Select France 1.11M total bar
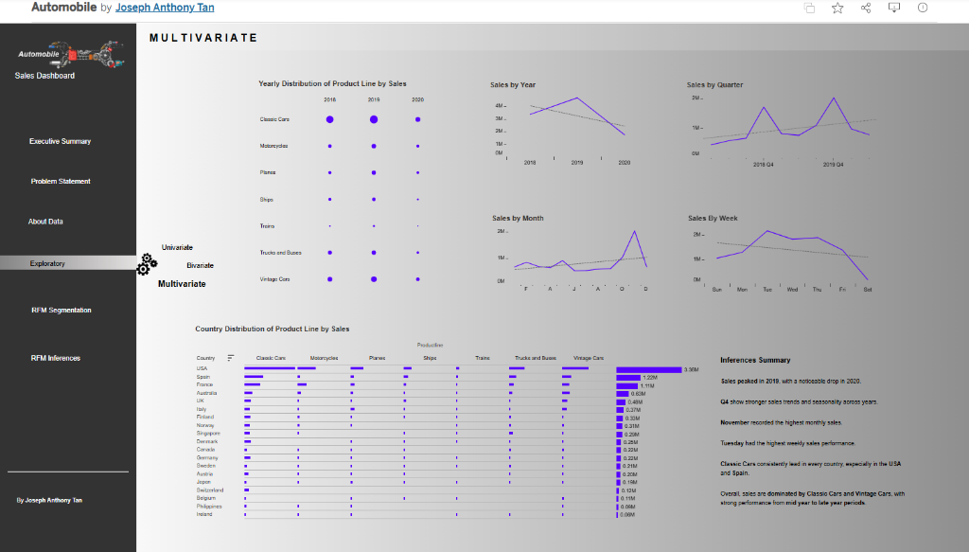 [626, 385]
